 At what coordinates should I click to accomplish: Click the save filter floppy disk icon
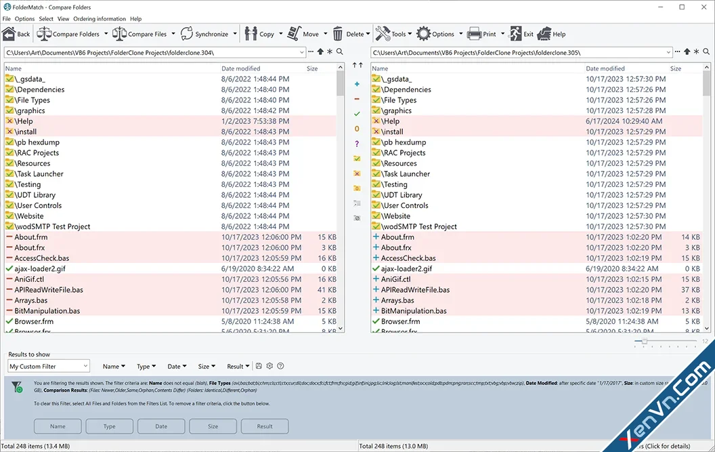coord(259,366)
